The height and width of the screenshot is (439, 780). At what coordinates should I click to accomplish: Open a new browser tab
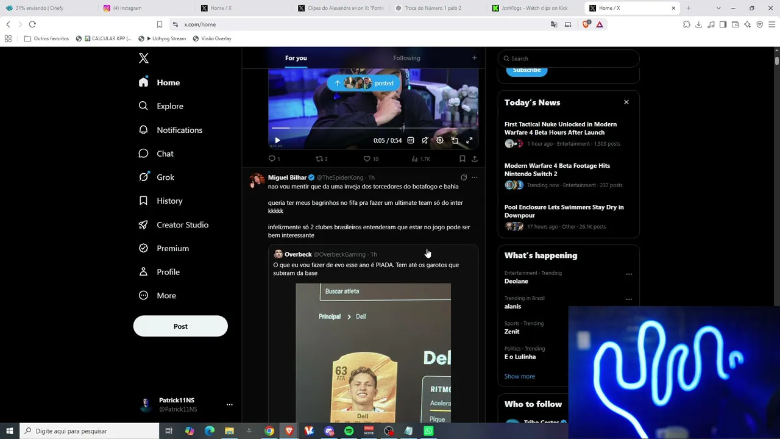689,8
